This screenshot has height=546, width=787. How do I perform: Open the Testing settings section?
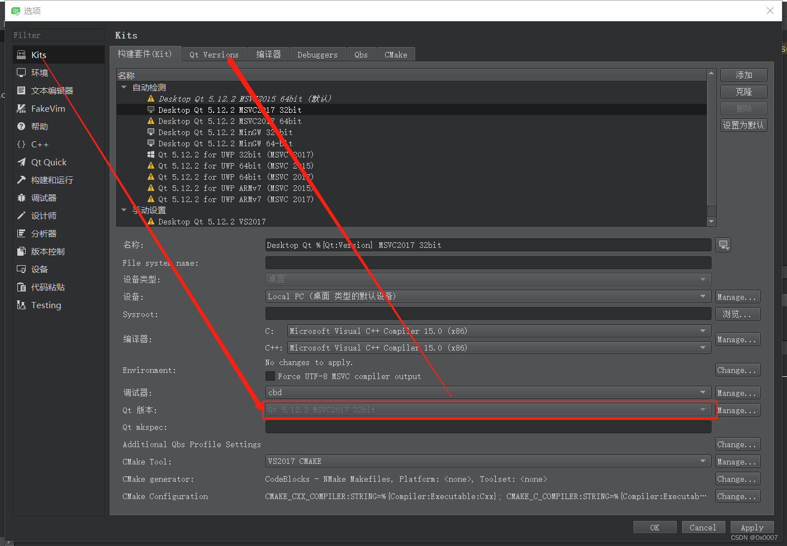coord(45,305)
